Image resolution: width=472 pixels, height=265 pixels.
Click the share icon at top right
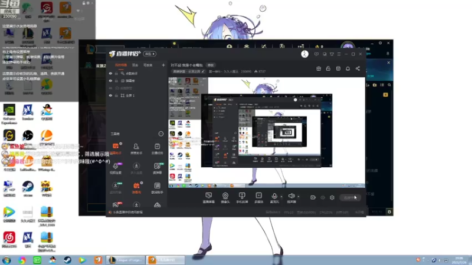pyautogui.click(x=358, y=68)
